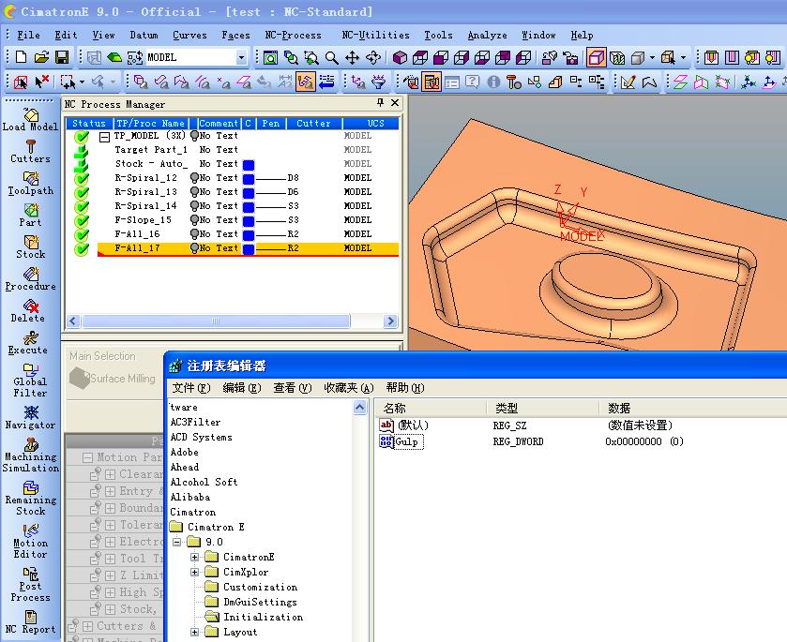The width and height of the screenshot is (787, 642).
Task: Open the Motion Editor sidebar tool
Action: click(x=30, y=542)
